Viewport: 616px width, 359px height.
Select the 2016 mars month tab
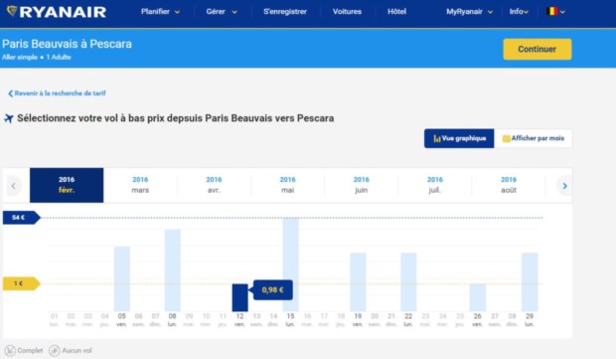pos(140,185)
